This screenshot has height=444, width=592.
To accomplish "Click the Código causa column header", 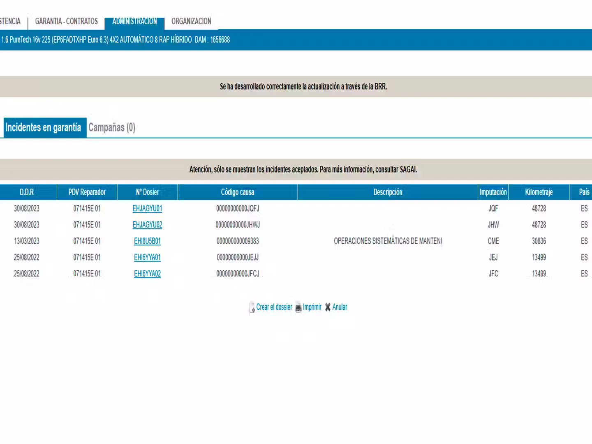I will coord(238,192).
